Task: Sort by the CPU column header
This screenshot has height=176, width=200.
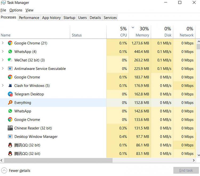Action: (x=118, y=32)
